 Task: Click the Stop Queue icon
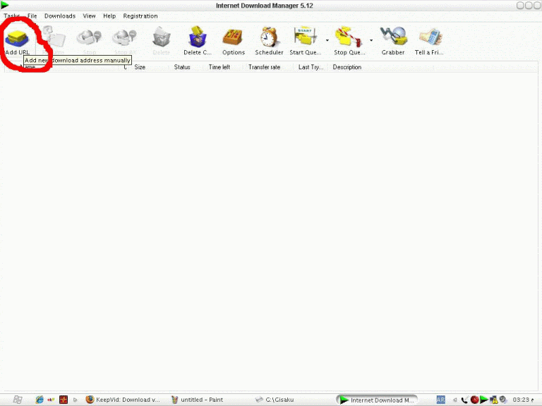point(349,37)
